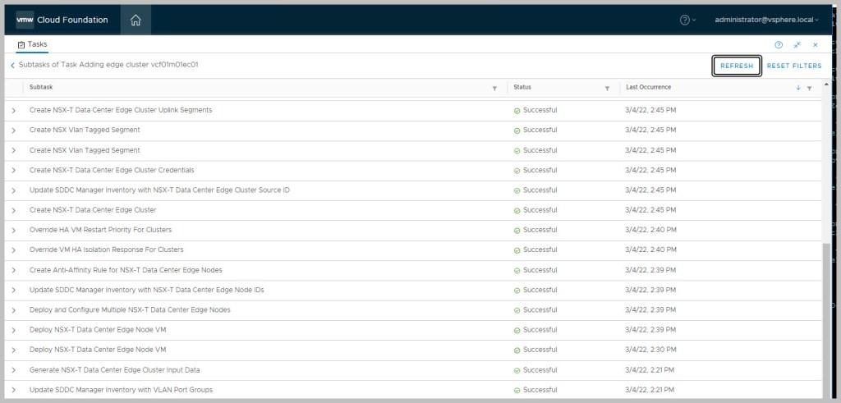Click success icon for Override VM HA Isolation row
841x403 pixels.
[x=517, y=251]
